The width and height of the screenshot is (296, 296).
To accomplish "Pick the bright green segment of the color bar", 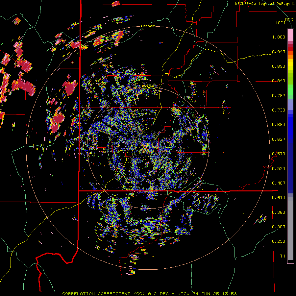I will coord(290,90).
